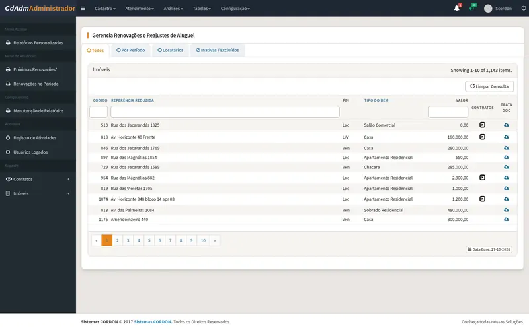Click the 'Apartamento Residencial' cell for Rua das Violetas 1705

click(388, 189)
